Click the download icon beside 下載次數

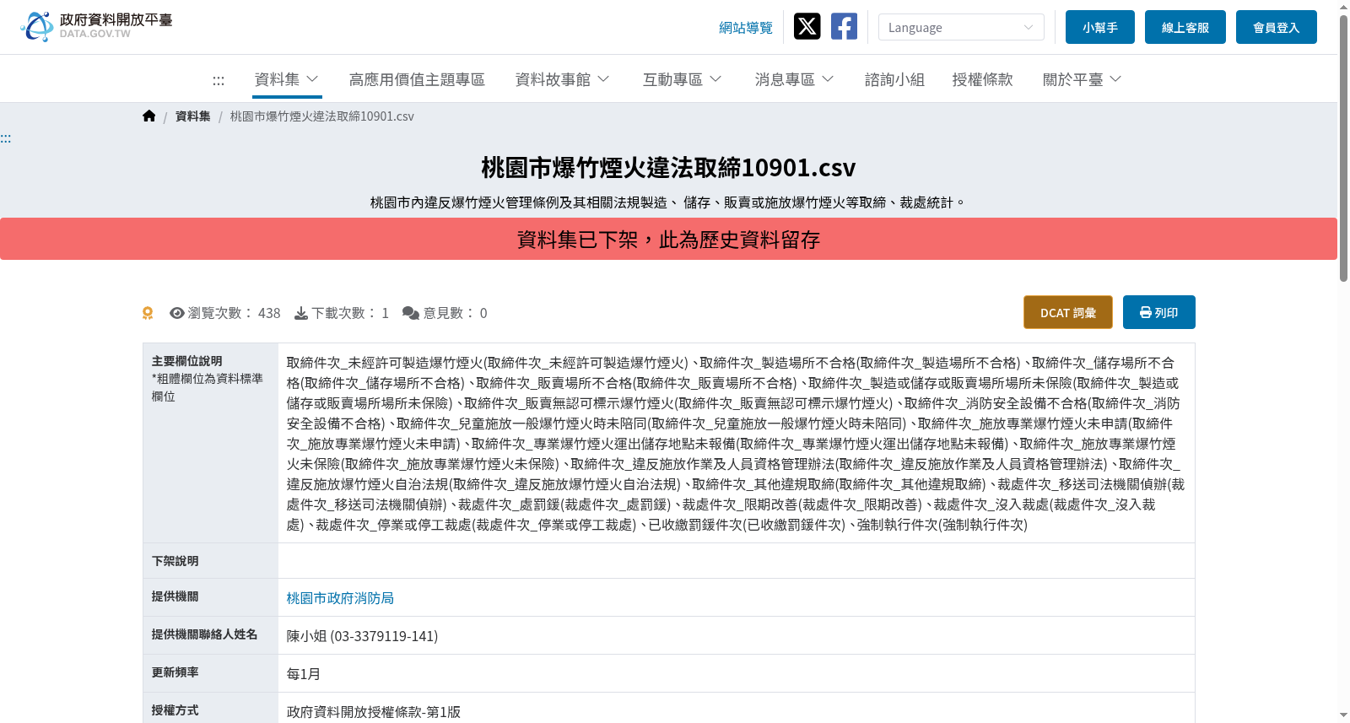(x=301, y=313)
